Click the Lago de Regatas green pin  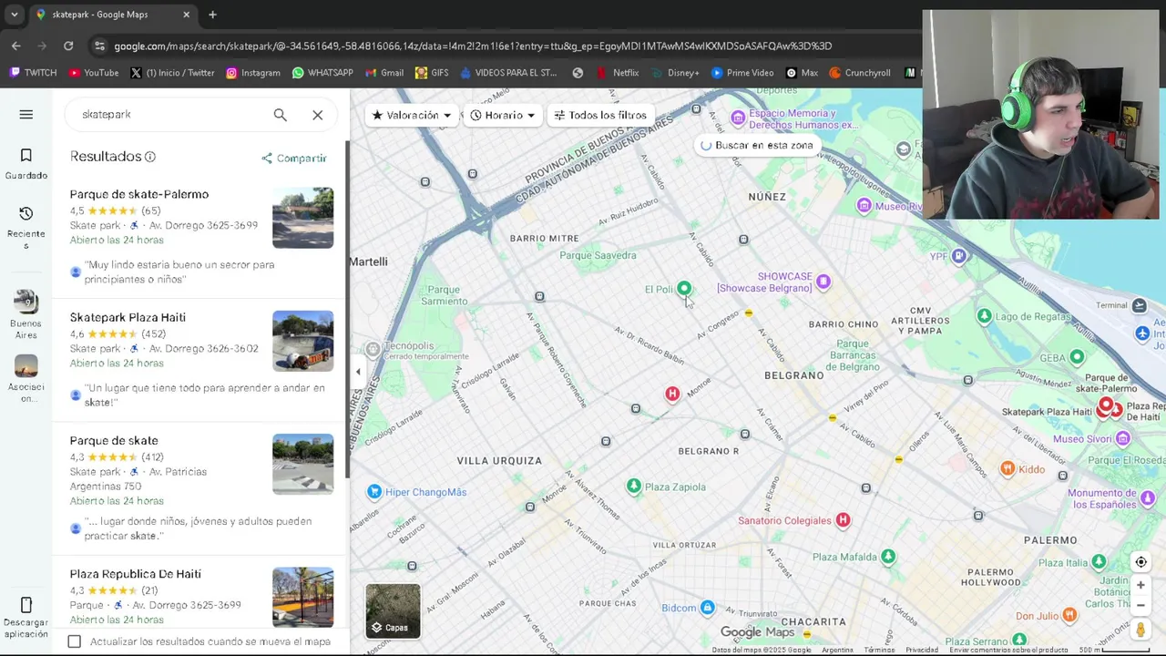pos(984,316)
